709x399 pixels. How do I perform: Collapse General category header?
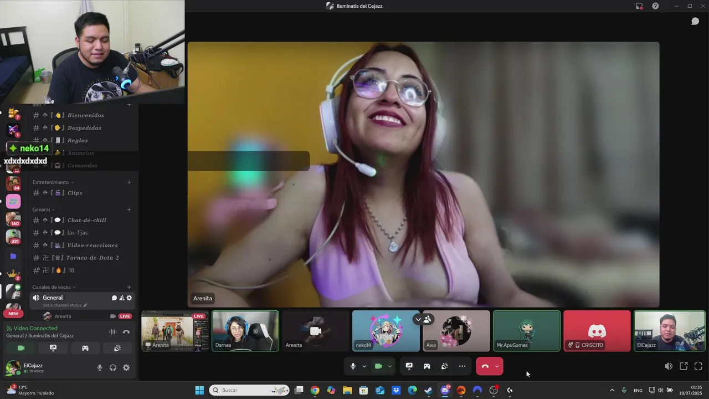pos(44,209)
